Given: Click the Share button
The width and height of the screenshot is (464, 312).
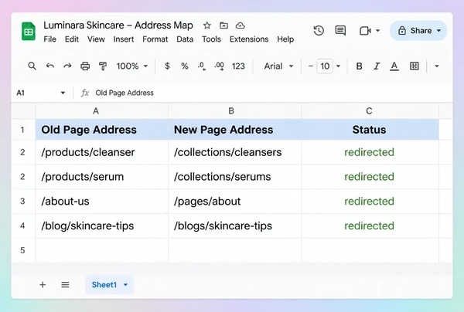Looking at the screenshot, I should point(418,31).
